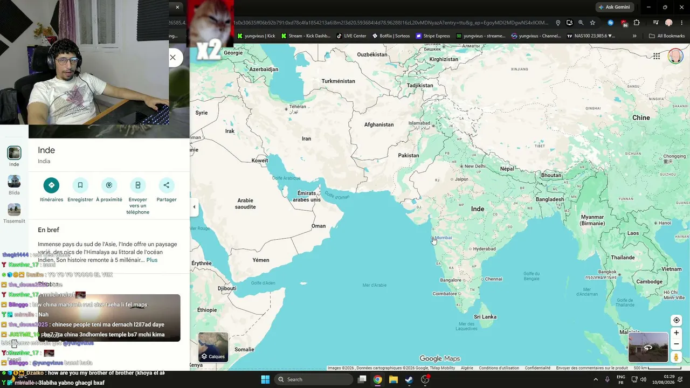Save Inde with the Enregistrer button
Viewport: 690px width, 388px height.
(80, 185)
